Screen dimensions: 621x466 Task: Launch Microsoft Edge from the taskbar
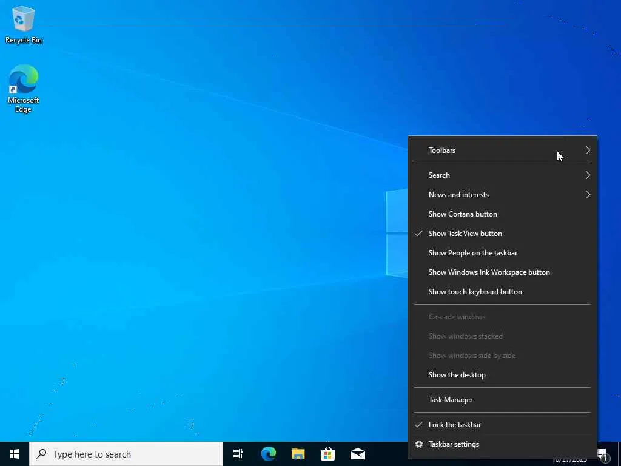[x=268, y=454]
